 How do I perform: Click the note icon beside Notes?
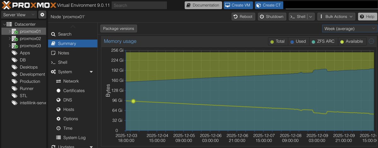tap(53, 53)
